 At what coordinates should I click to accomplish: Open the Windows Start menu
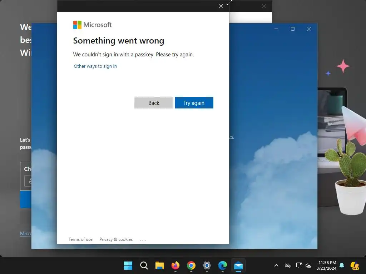128,265
